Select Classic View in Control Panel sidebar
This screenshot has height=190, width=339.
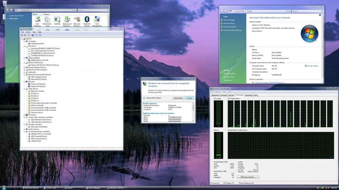click(14, 19)
